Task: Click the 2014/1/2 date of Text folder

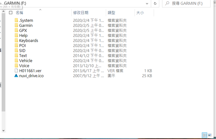Action: click(x=88, y=56)
